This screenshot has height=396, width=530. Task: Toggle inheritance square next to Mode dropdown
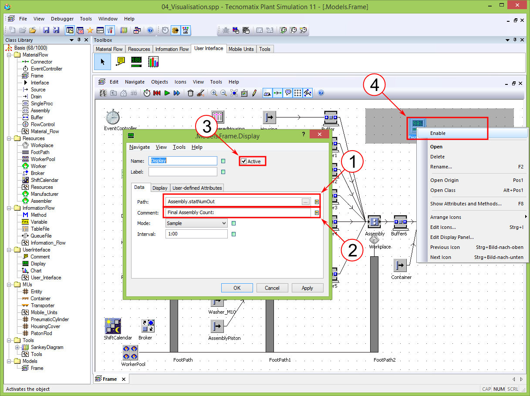coord(233,223)
